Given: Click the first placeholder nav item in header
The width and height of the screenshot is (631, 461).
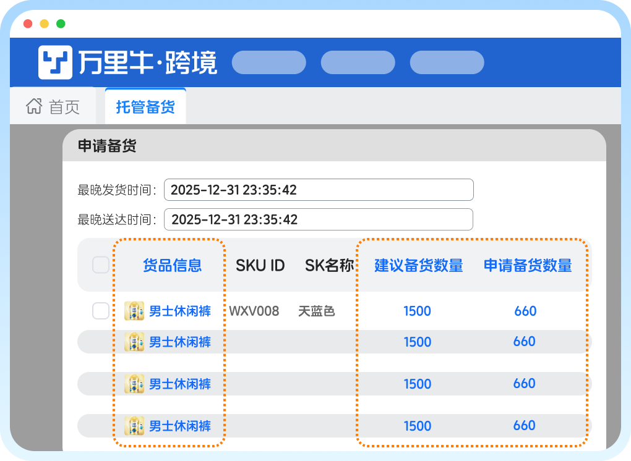Looking at the screenshot, I should pyautogui.click(x=268, y=62).
